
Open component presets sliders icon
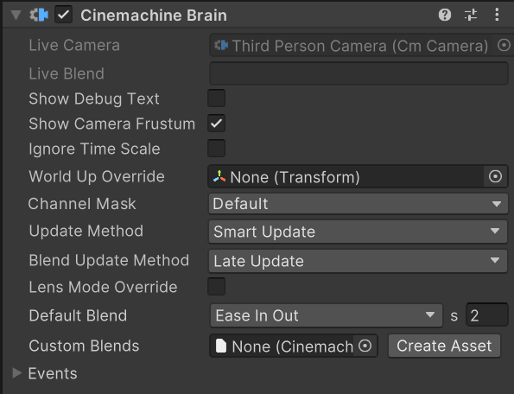coord(471,15)
